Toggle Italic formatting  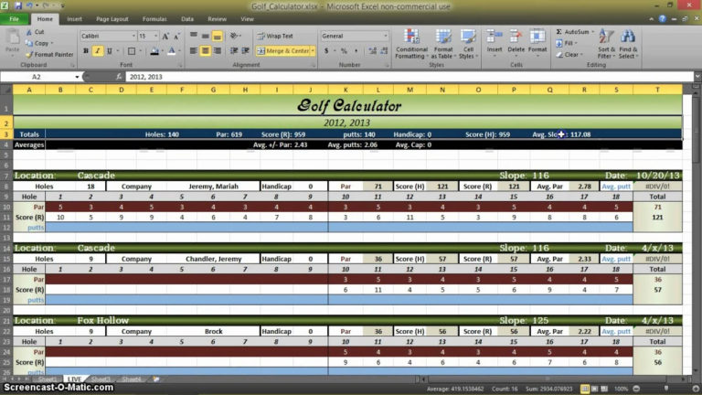coord(97,51)
